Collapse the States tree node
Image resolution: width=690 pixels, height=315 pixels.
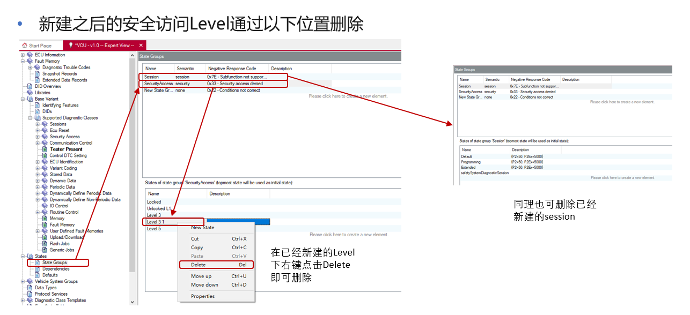[23, 256]
